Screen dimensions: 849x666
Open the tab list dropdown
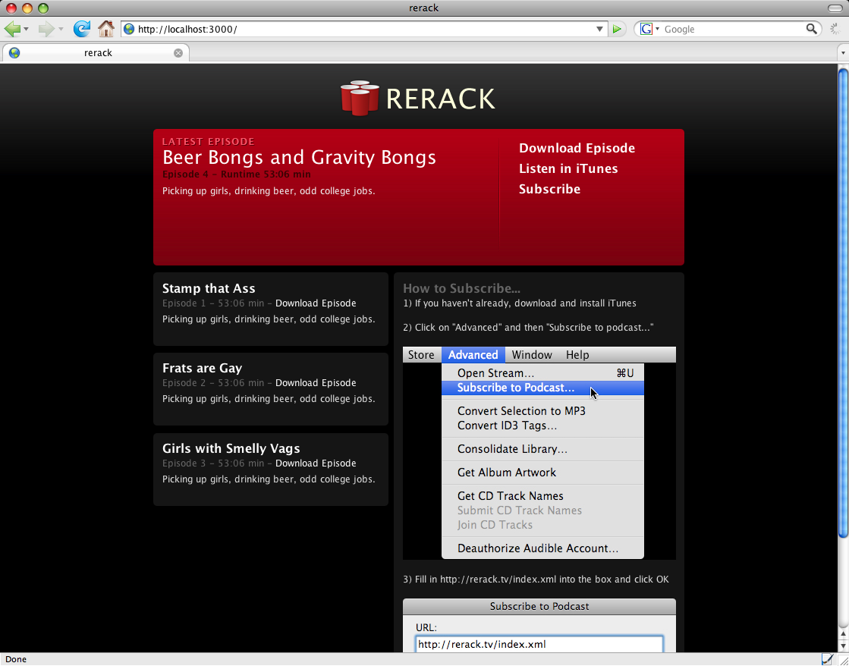point(843,53)
